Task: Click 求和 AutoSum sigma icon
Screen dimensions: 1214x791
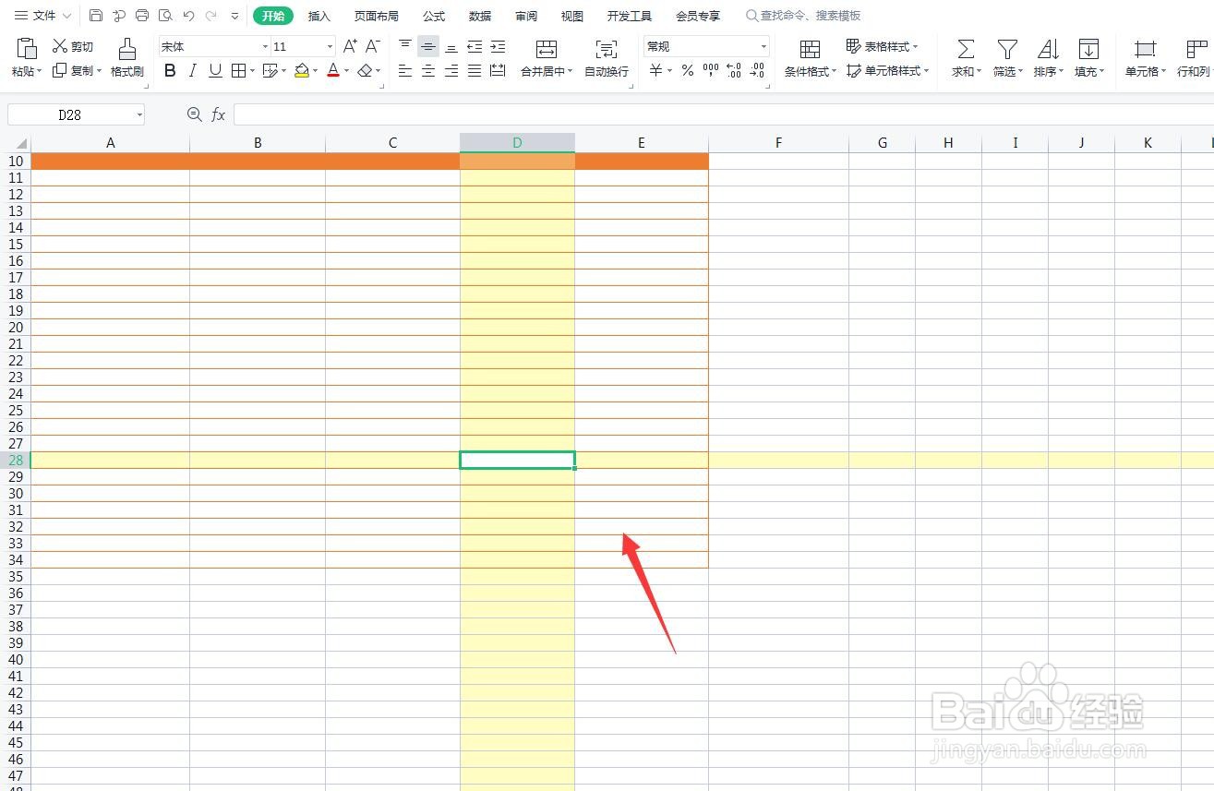Action: coord(966,49)
